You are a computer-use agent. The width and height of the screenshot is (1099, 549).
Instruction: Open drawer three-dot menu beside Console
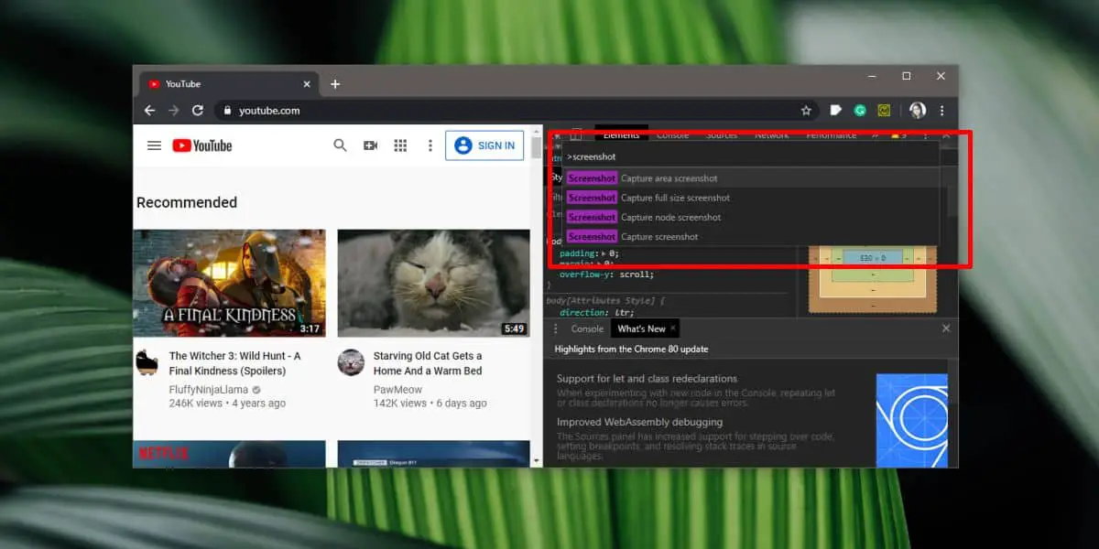(x=556, y=328)
